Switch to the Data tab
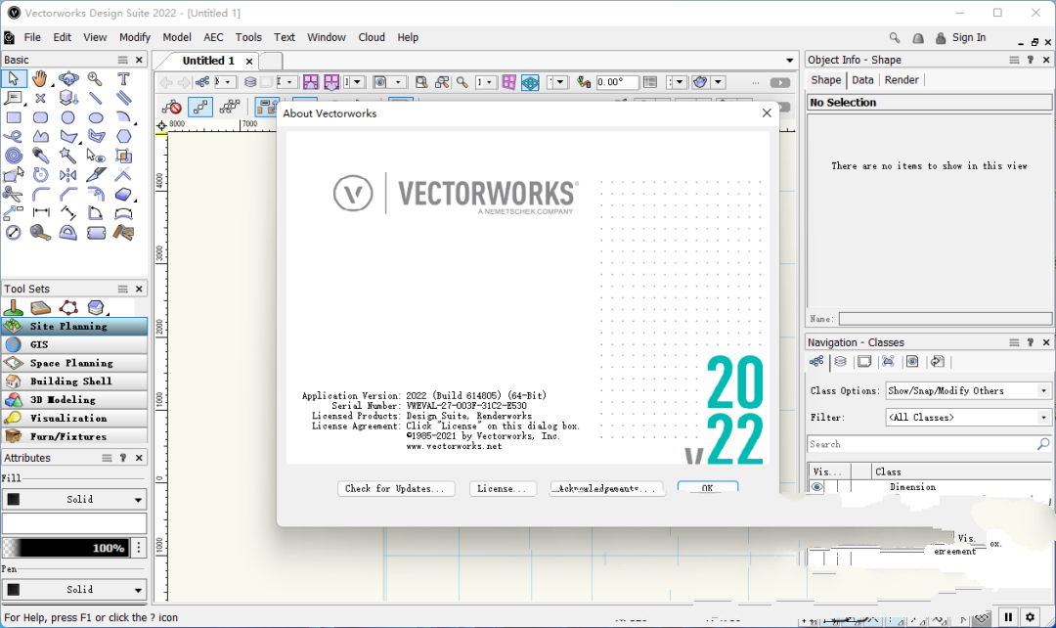The image size is (1056, 628). point(862,79)
